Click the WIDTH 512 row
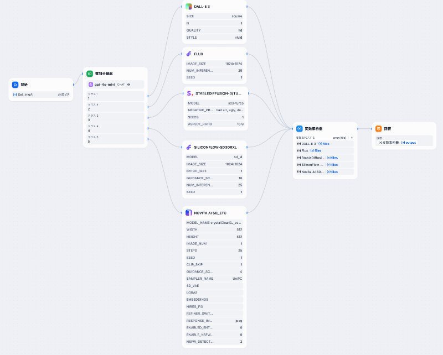Viewport: 443px width, 355px height. point(214,229)
